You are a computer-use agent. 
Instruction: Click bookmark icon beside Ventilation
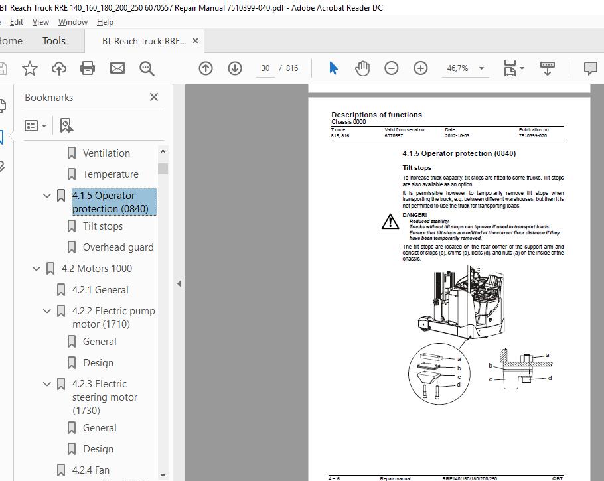[72, 153]
